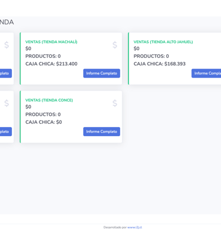This screenshot has height=236, width=221.
Task: Click CAJA CHICA: $168.393 value
Action: [160, 64]
